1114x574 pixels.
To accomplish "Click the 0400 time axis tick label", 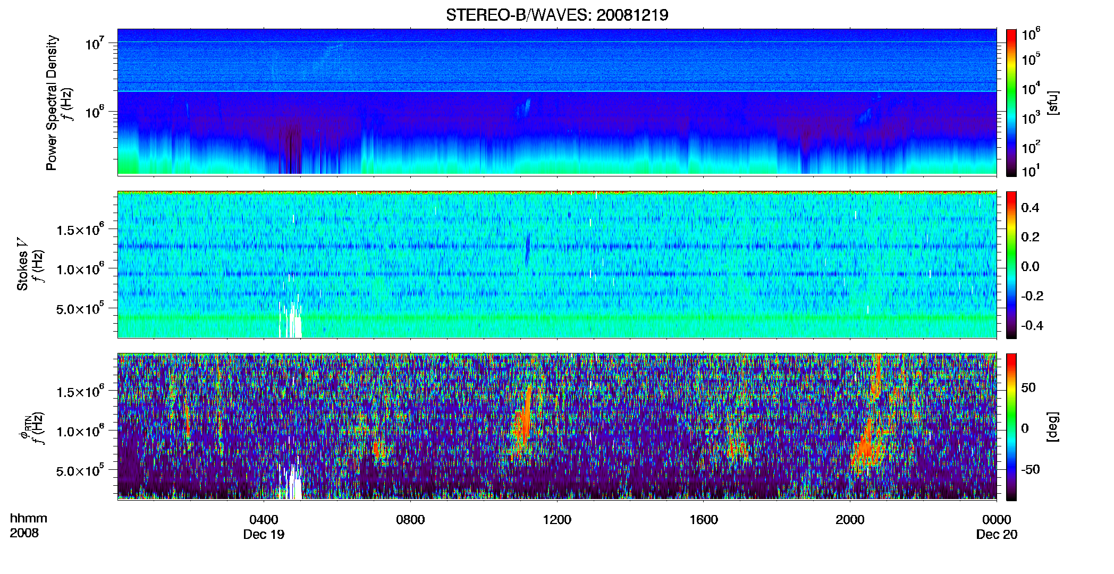I will point(264,520).
